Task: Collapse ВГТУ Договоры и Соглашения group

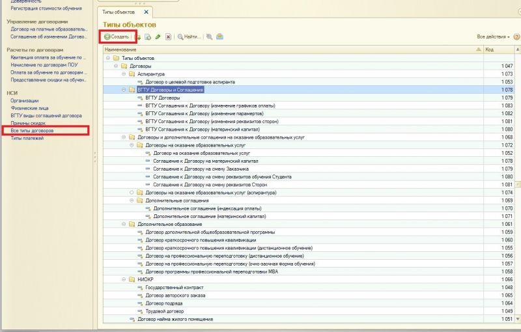Action: (124, 90)
